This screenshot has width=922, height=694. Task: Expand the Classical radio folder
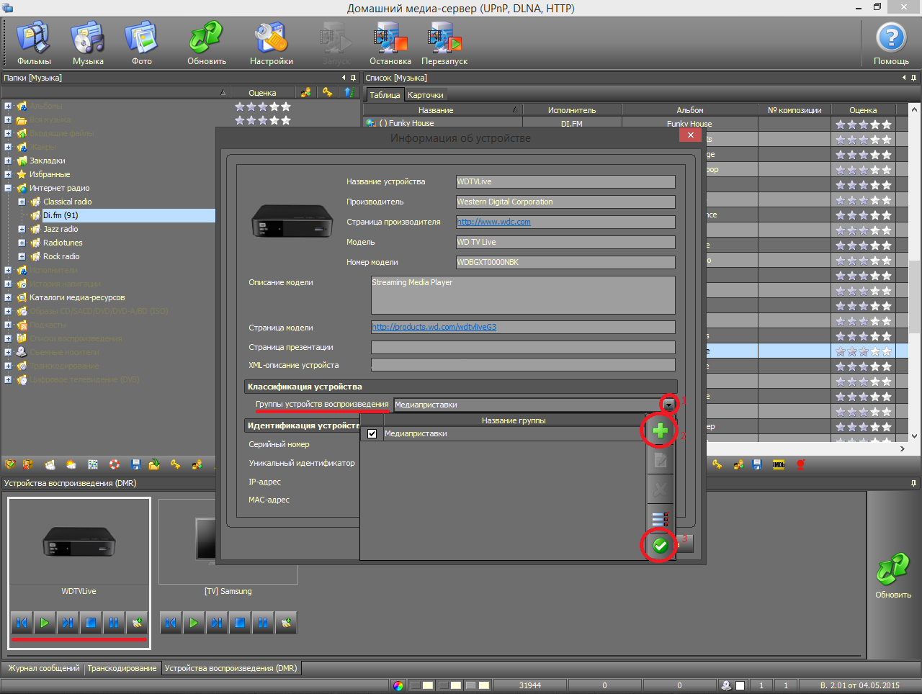point(22,202)
